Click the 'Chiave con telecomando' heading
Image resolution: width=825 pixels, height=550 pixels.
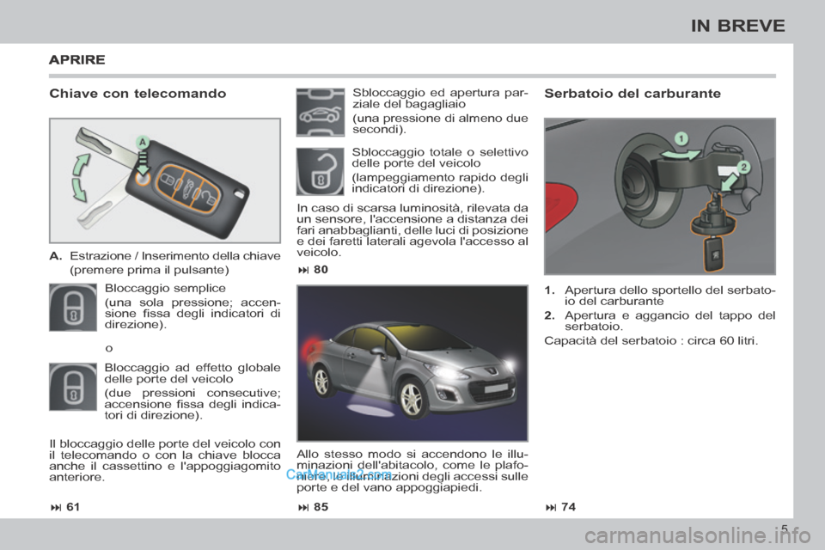pos(137,94)
